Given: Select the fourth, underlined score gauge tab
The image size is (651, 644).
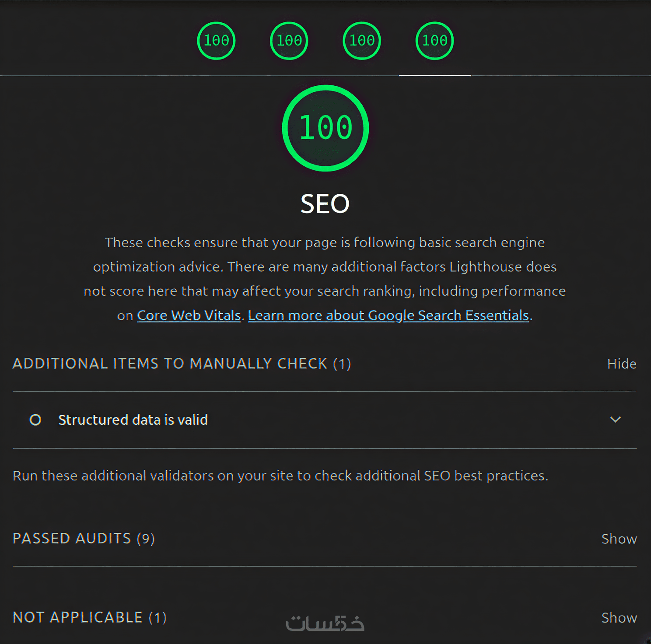Looking at the screenshot, I should pos(434,41).
